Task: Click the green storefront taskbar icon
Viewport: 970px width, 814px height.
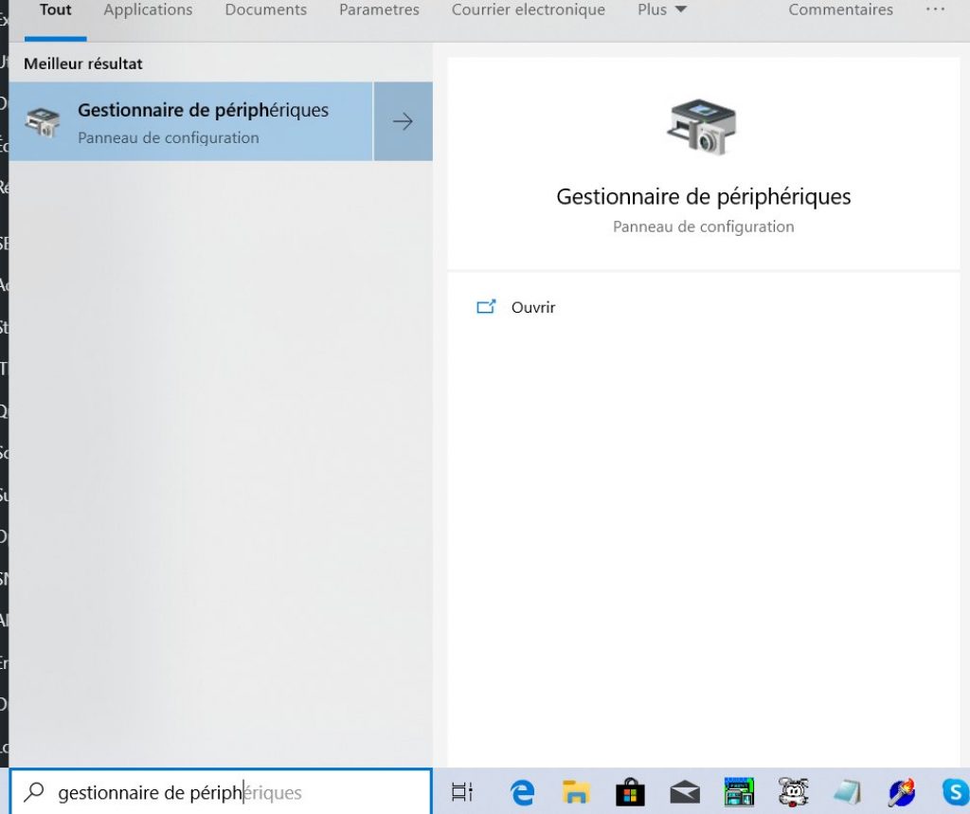Action: [739, 792]
